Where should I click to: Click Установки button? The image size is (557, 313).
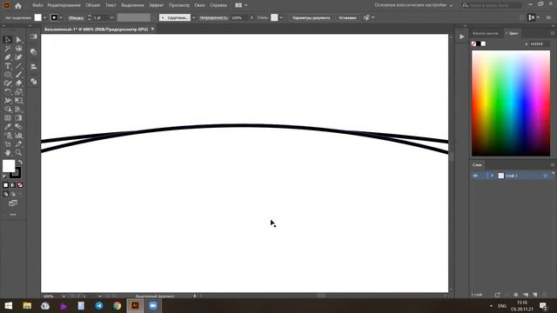pos(347,17)
